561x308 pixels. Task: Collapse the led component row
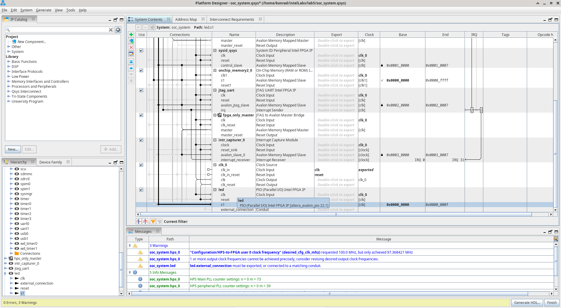tap(215, 190)
